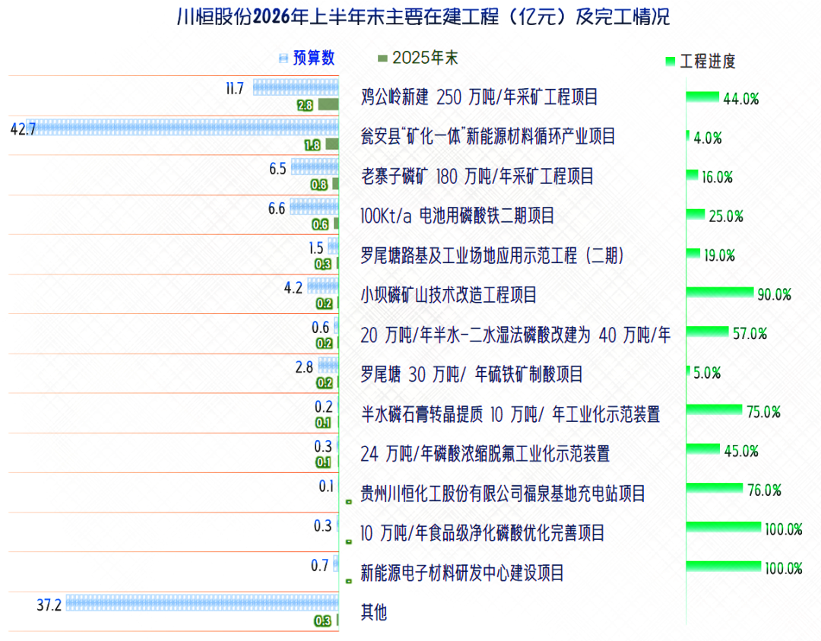The width and height of the screenshot is (821, 641).
Task: Click label 瓮安县"矿化一体"新能源材料循环产业项目
Action: (x=488, y=137)
